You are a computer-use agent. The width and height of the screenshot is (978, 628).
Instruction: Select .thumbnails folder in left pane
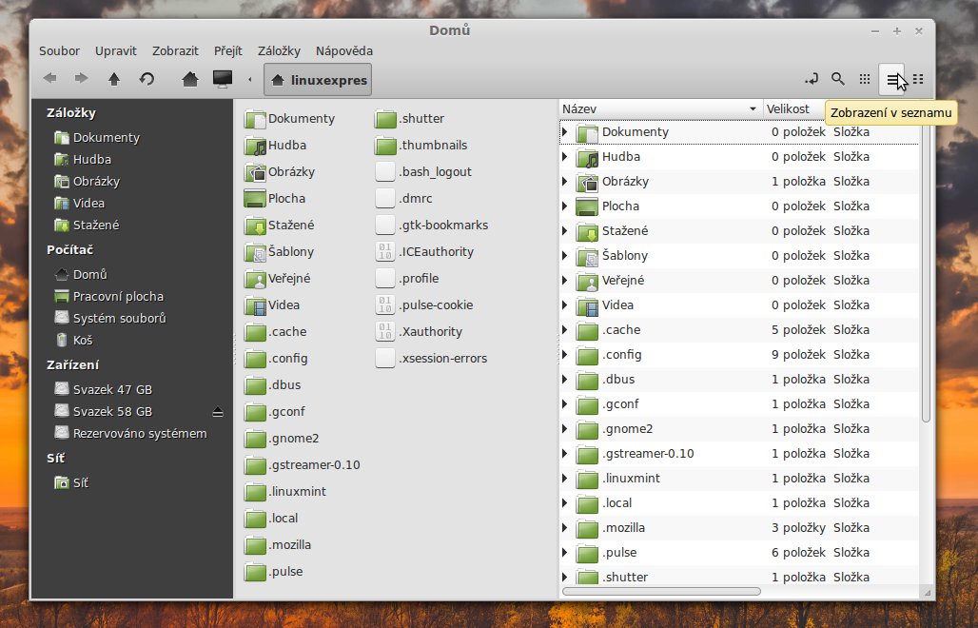point(421,146)
